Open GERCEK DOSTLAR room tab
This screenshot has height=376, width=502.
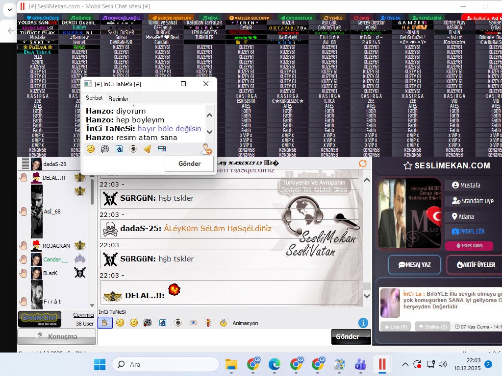172,18
